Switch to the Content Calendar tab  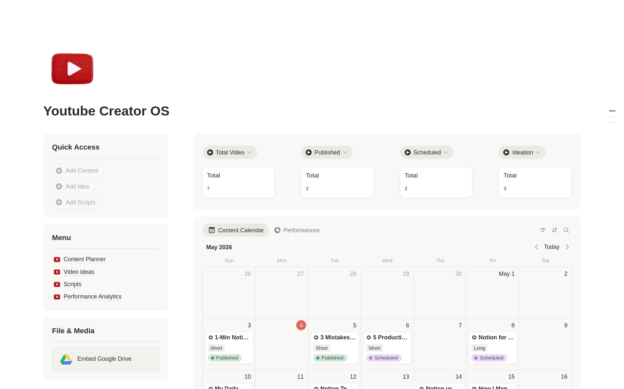click(x=236, y=230)
